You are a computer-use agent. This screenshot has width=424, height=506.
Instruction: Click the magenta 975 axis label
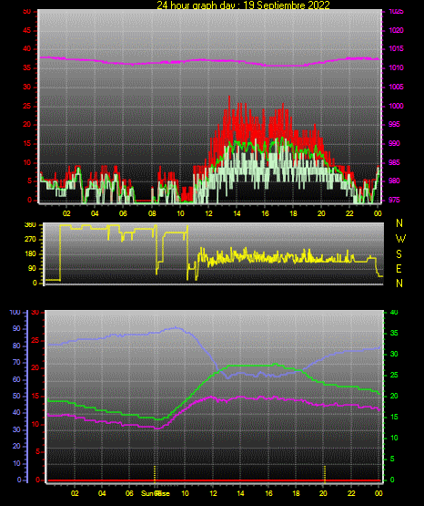tap(394, 200)
